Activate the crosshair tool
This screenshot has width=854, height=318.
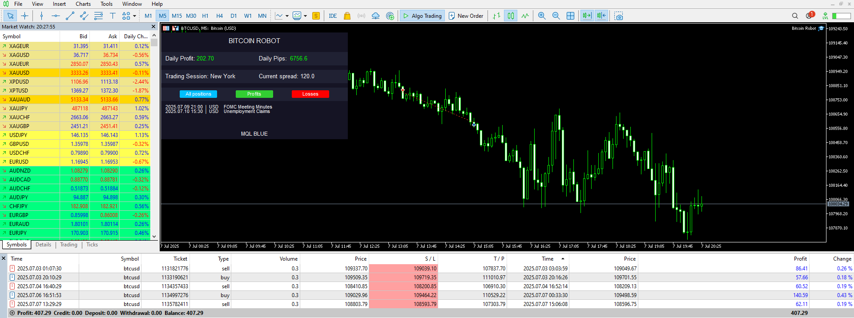click(x=24, y=16)
